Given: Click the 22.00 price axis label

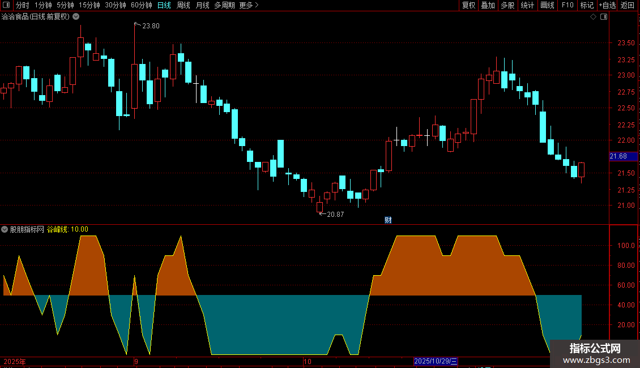Looking at the screenshot, I should pyautogui.click(x=626, y=140).
